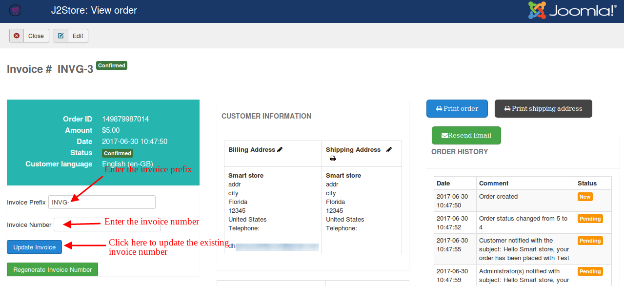Image resolution: width=624 pixels, height=286 pixels.
Task: Click the Joomla logo
Action: coord(572,10)
